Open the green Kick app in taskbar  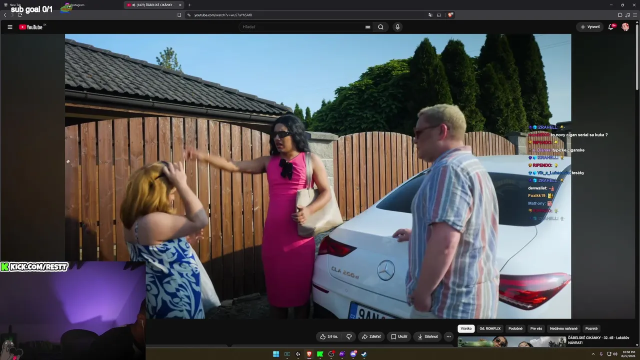(x=320, y=354)
